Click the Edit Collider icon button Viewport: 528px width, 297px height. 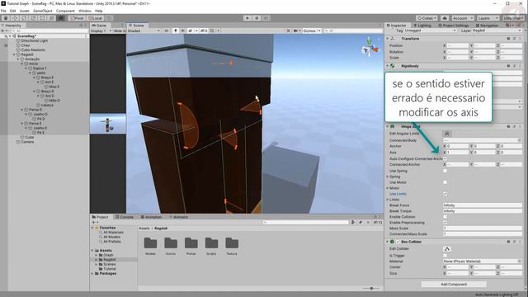pyautogui.click(x=447, y=249)
